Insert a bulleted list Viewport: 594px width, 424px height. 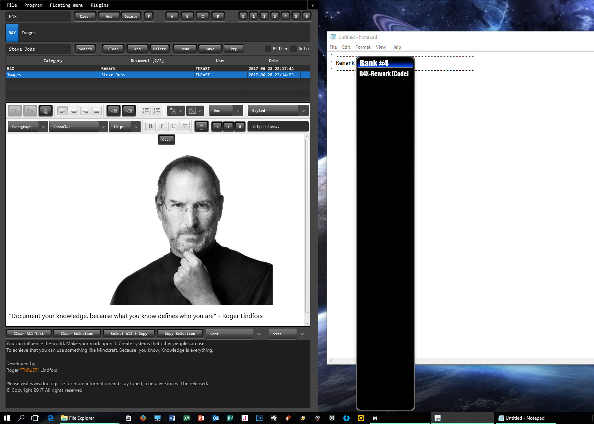[146, 111]
